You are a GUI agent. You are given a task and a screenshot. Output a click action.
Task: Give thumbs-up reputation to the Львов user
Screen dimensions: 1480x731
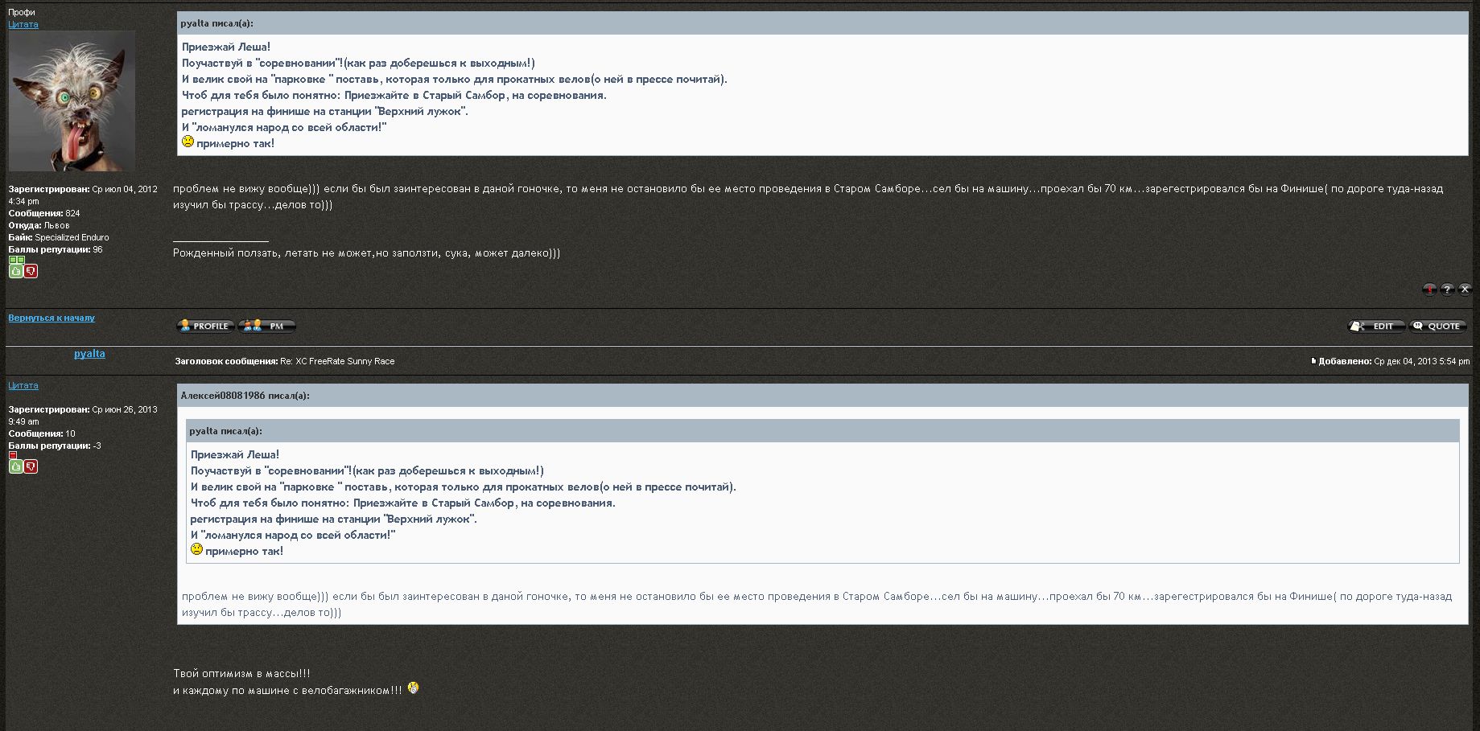15,271
